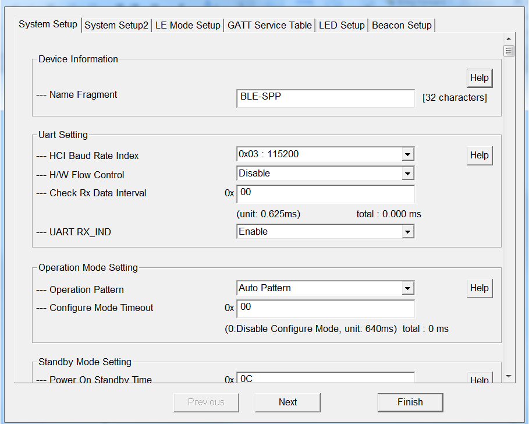Open the Operation Pattern dropdown
Viewport: 529px width, 424px height.
[x=408, y=288]
